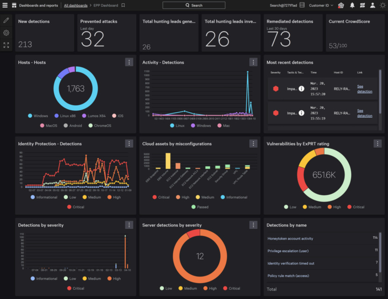Open the Hosts widget kebab menu
Viewport: 388px width, 299px height.
[129, 62]
